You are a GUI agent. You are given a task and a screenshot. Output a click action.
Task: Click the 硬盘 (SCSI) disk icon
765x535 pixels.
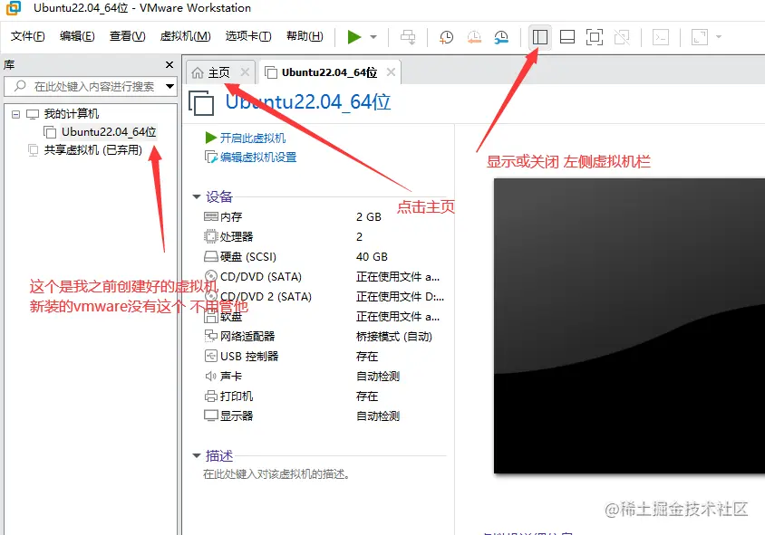[x=211, y=256]
